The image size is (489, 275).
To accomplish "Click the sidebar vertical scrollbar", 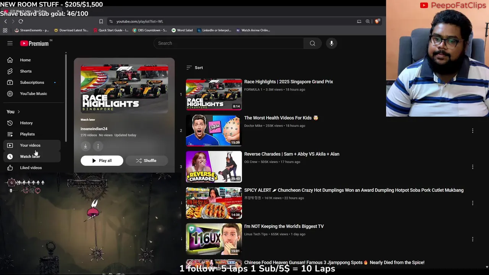I will 66,99.
